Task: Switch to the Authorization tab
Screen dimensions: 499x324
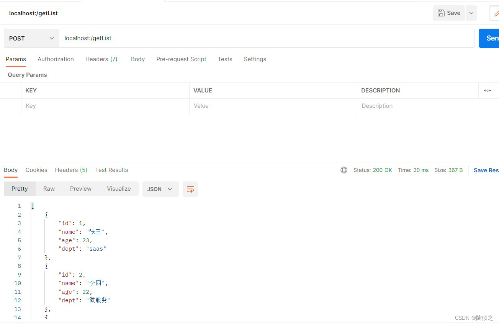Action: click(x=56, y=59)
